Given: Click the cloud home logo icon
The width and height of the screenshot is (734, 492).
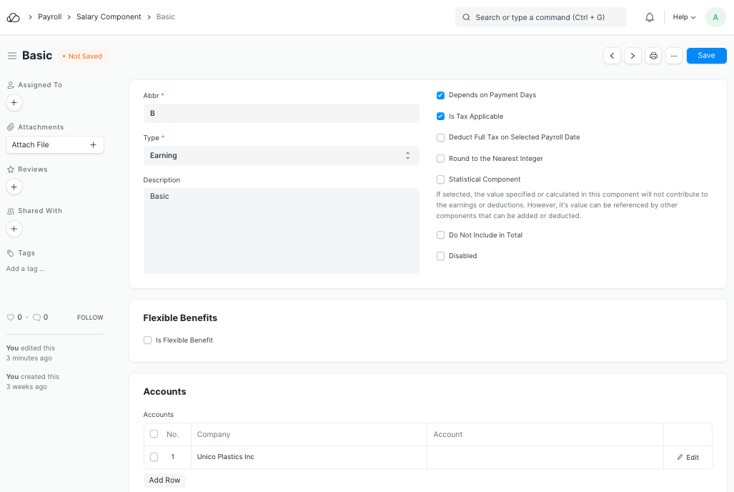Looking at the screenshot, I should pos(14,17).
